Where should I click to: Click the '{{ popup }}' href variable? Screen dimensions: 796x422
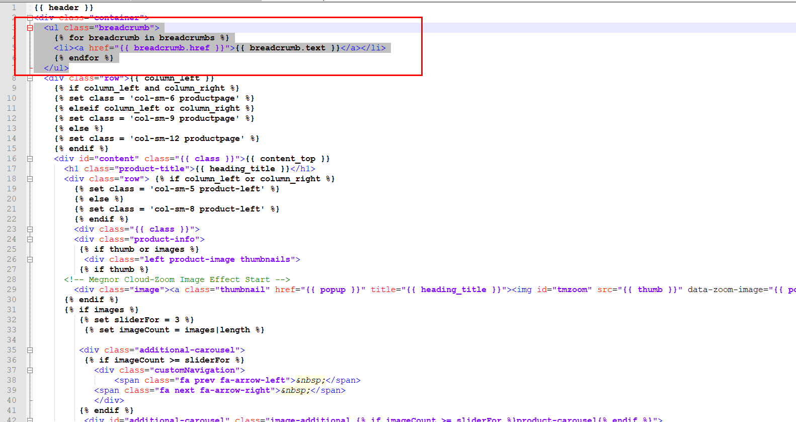[333, 290]
